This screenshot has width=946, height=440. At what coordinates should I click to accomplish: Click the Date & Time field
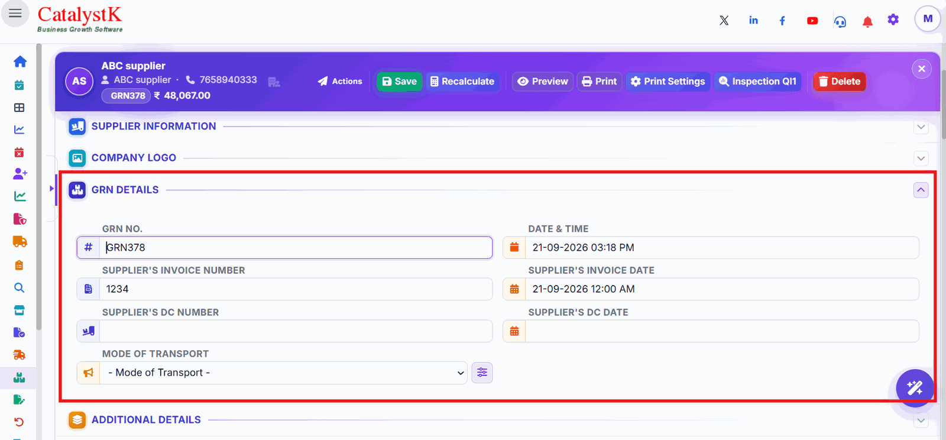[x=722, y=247]
